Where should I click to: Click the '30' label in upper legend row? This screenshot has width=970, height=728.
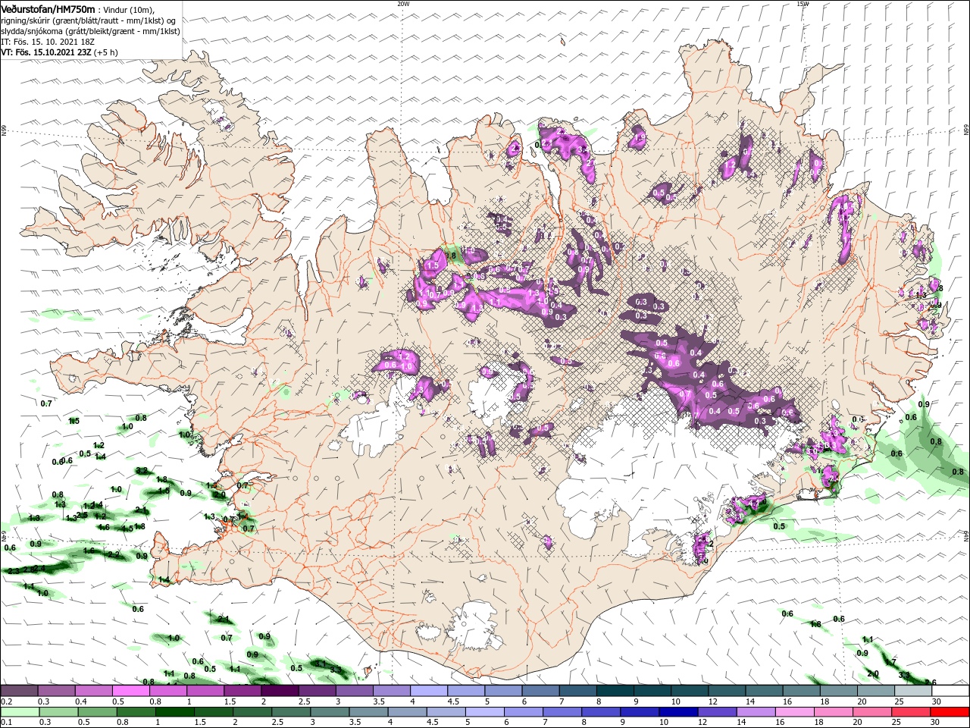(x=937, y=702)
